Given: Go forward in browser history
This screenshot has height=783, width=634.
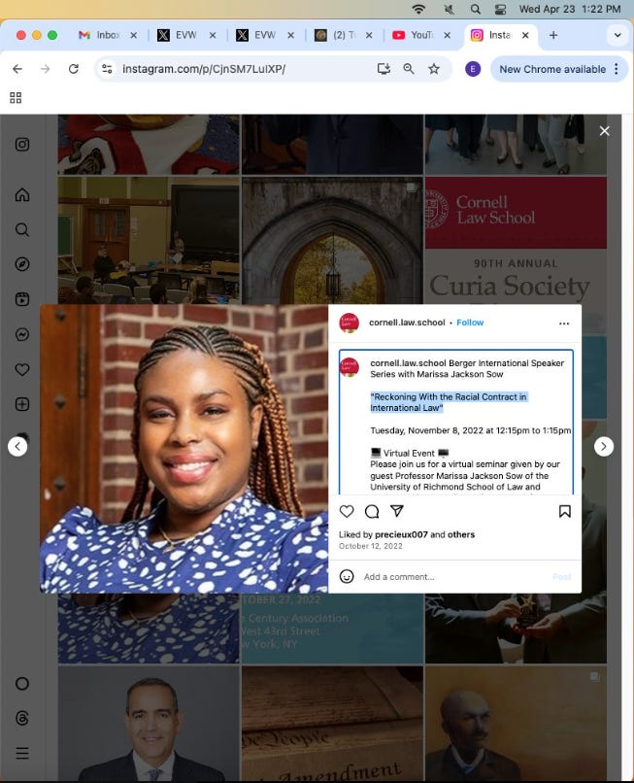Looking at the screenshot, I should click(x=46, y=69).
